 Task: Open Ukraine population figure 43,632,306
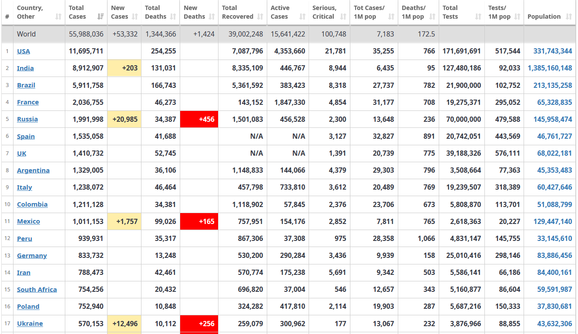point(554,324)
